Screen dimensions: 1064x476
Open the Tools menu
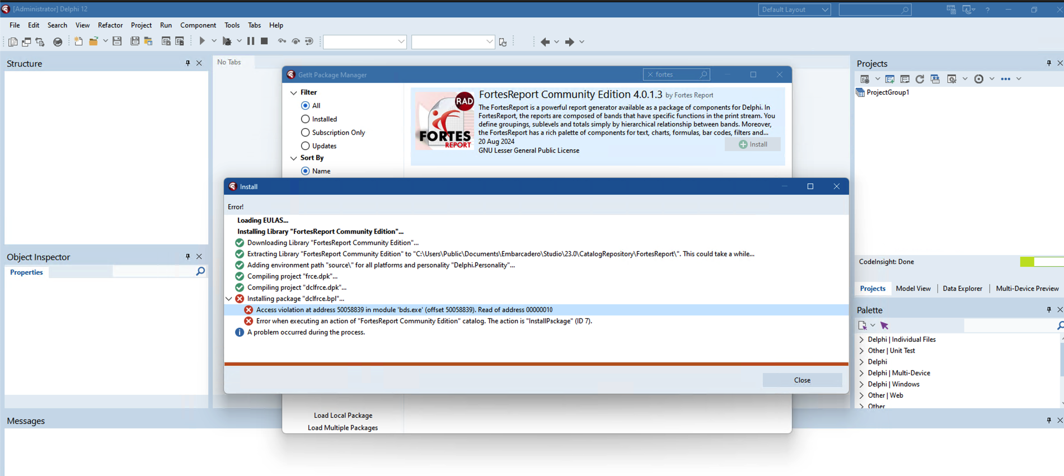coord(232,25)
